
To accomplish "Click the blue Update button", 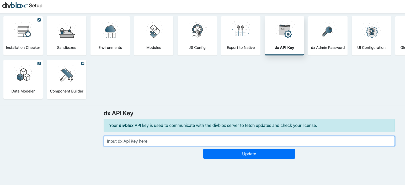I will pyautogui.click(x=249, y=154).
